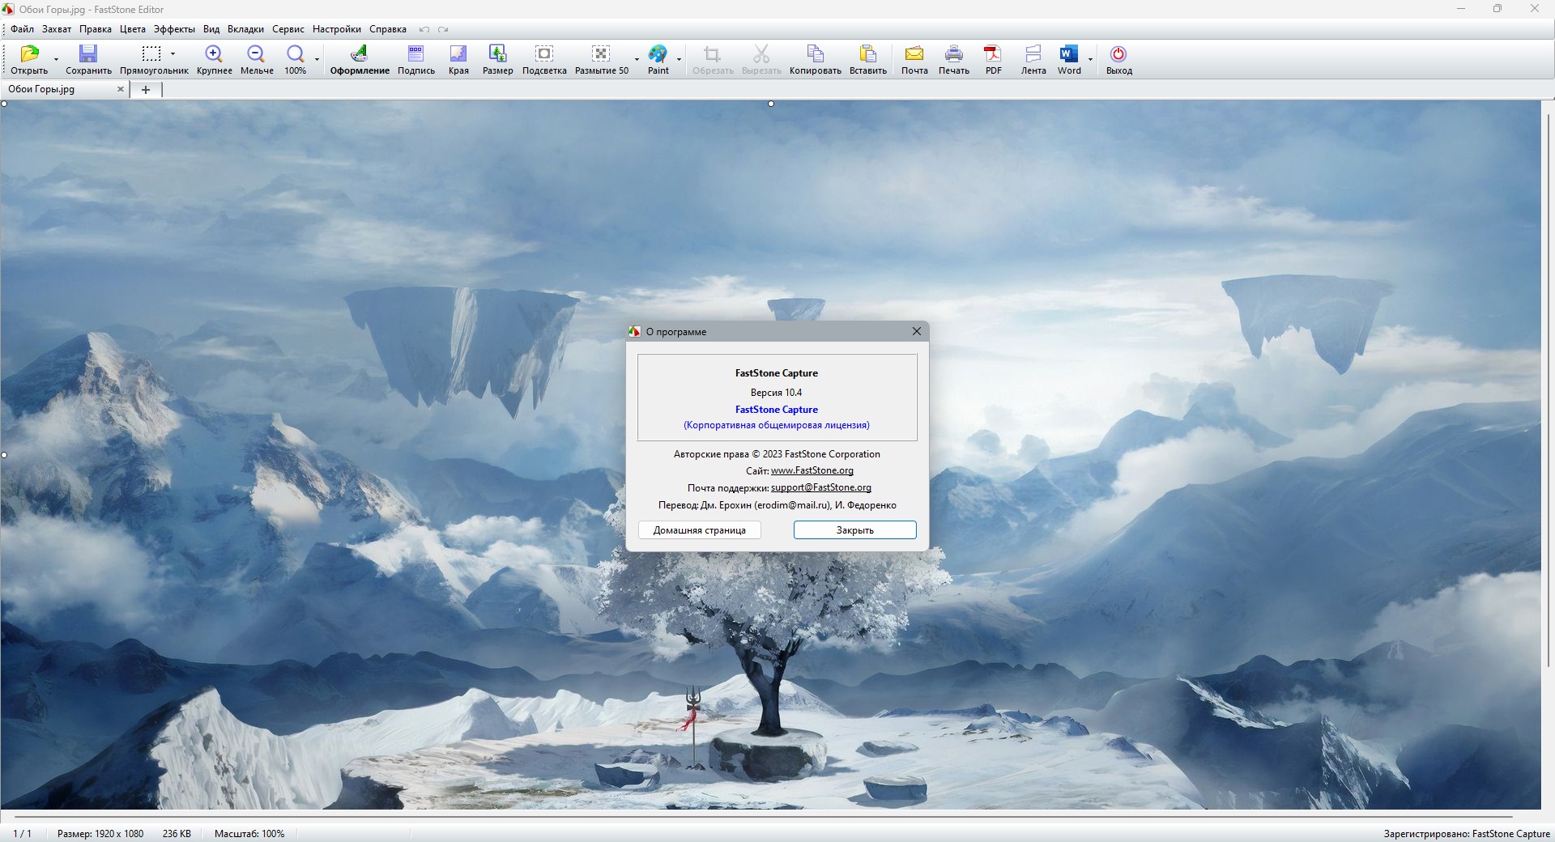Zoom in with Крупнее magnifier
The width and height of the screenshot is (1555, 842).
coord(214,54)
